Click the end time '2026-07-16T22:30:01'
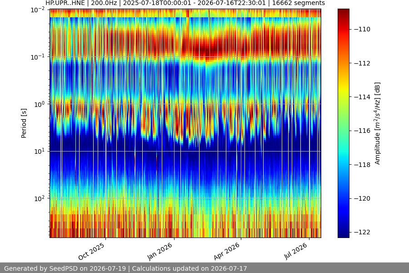Image resolution: width=409 pixels, height=273 pixels. 232,3
